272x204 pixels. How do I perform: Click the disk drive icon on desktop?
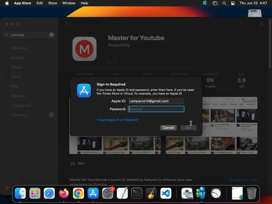255,13
